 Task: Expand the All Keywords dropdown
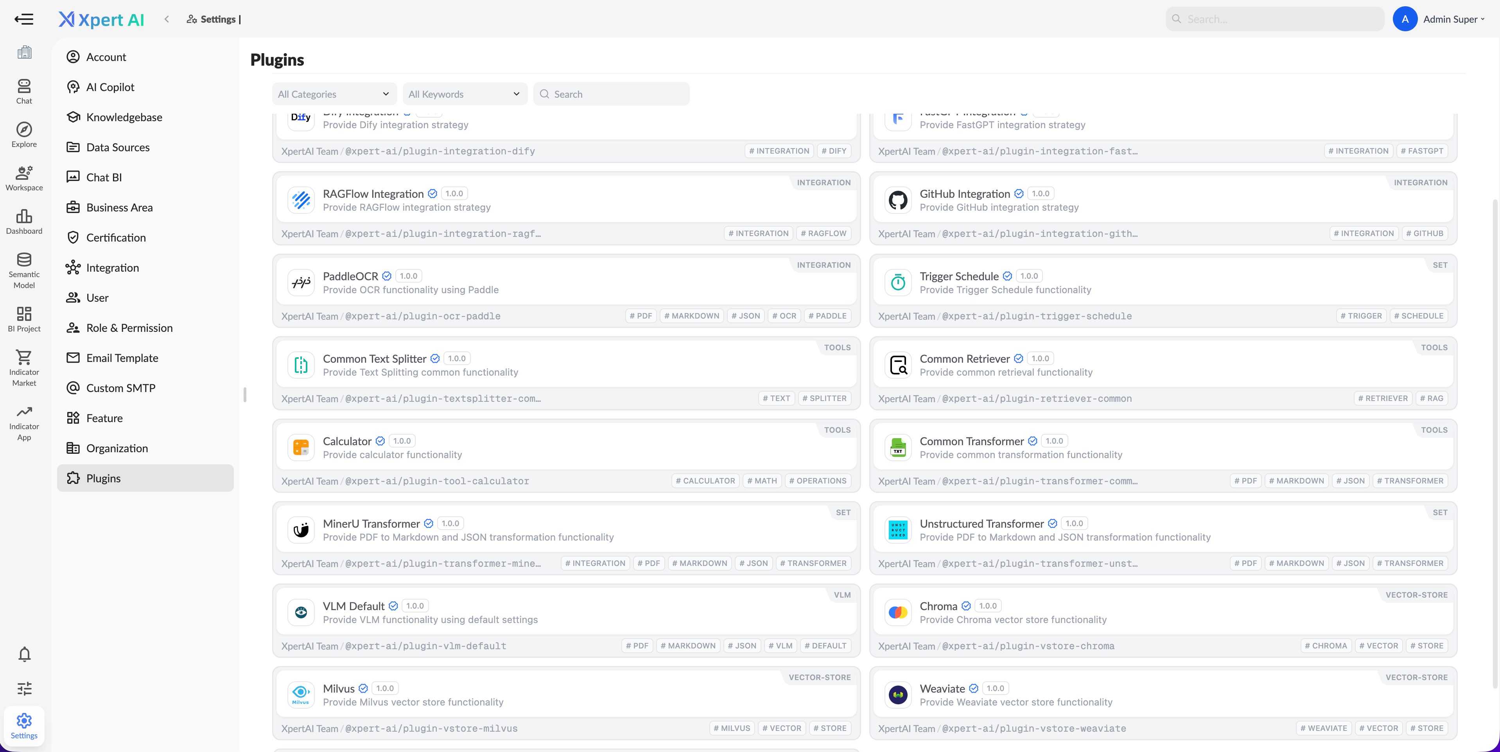point(464,94)
